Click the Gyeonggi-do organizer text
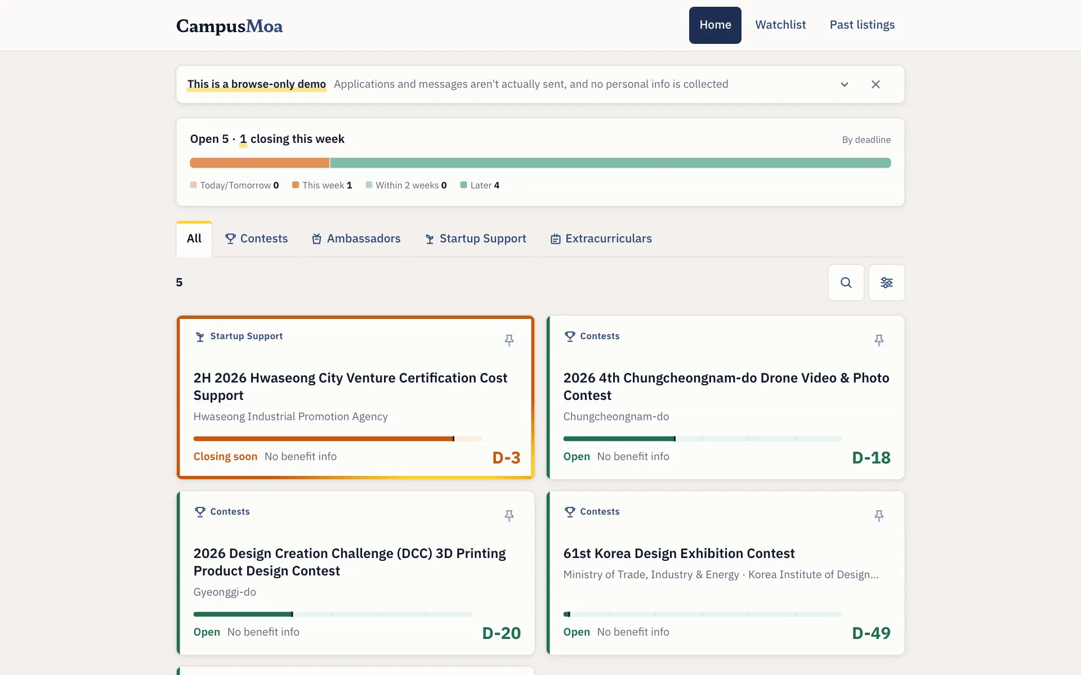1081x675 pixels. [225, 592]
